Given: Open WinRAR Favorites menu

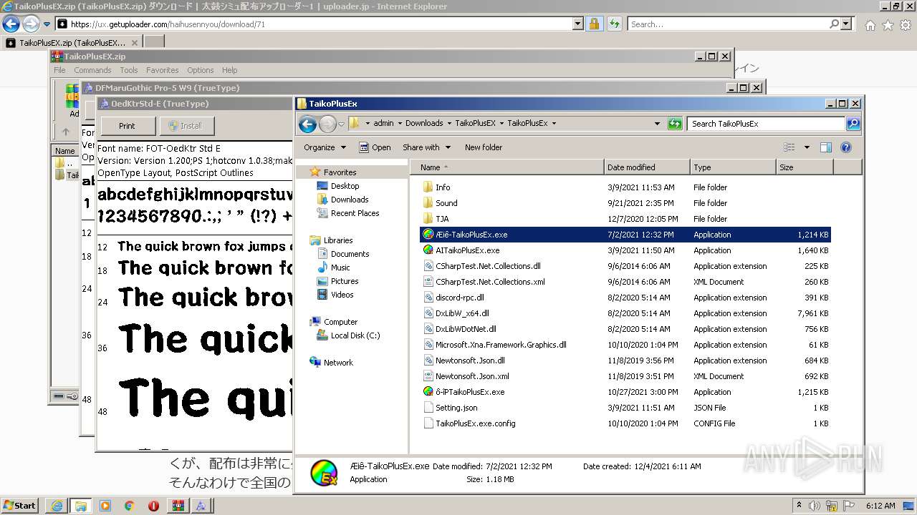Looking at the screenshot, I should point(163,70).
